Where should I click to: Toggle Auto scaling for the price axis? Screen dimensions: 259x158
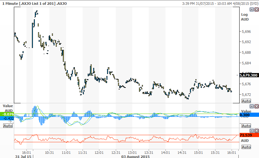(246, 101)
